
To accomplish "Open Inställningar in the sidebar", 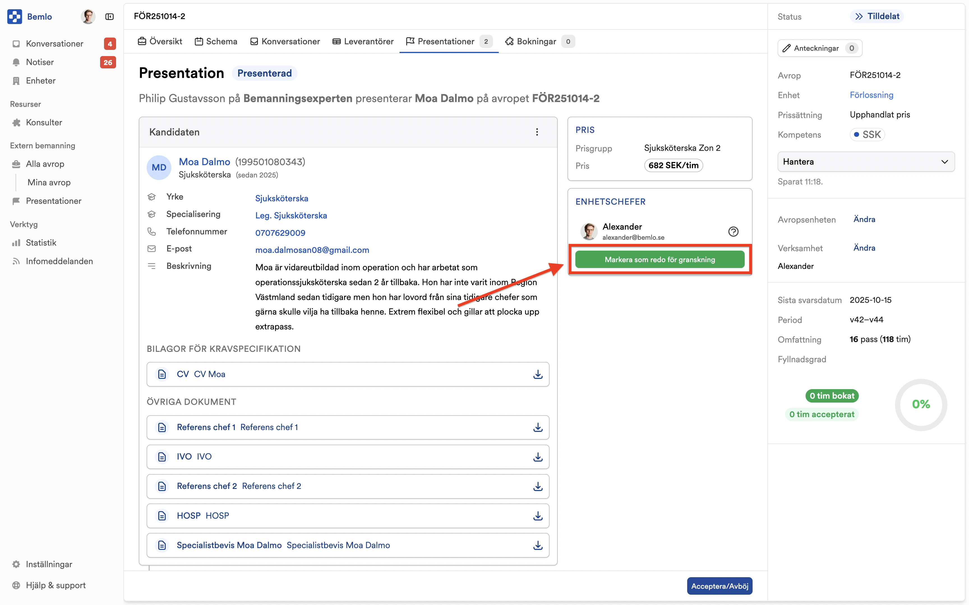I will (49, 564).
